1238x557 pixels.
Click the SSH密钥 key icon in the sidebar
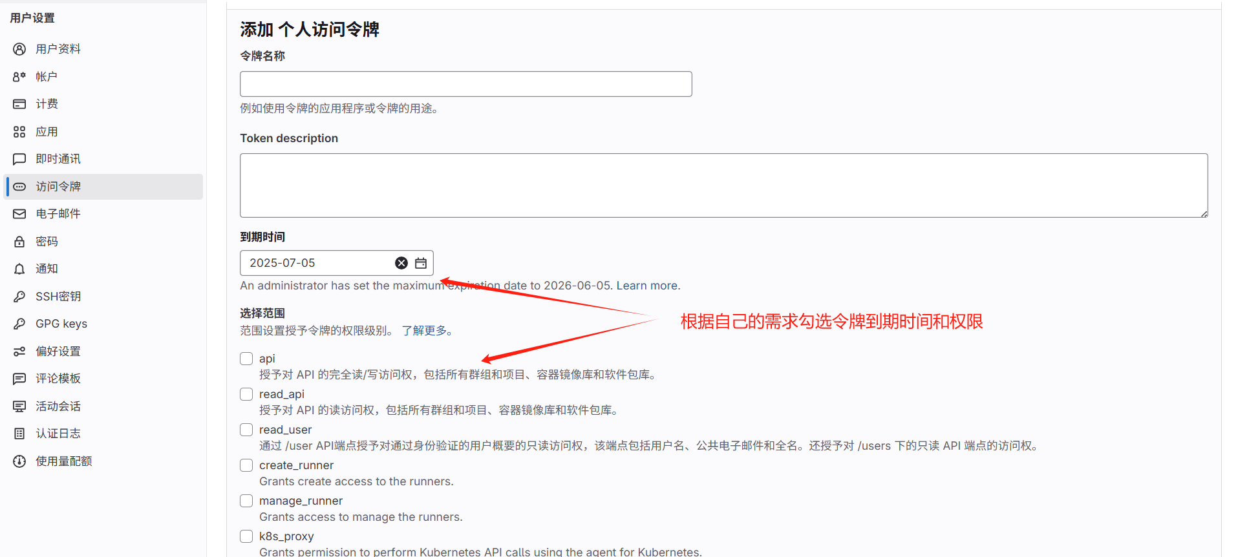tap(19, 297)
